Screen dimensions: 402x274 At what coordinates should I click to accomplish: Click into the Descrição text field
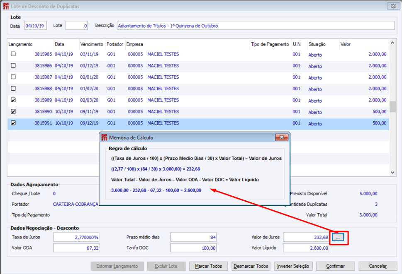(256, 26)
